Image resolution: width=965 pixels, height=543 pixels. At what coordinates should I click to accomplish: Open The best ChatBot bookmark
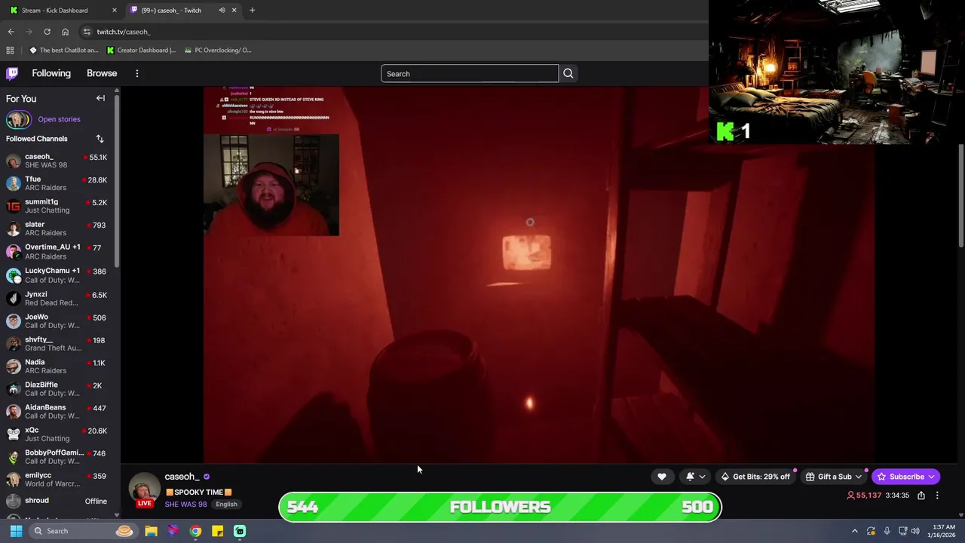click(x=63, y=51)
